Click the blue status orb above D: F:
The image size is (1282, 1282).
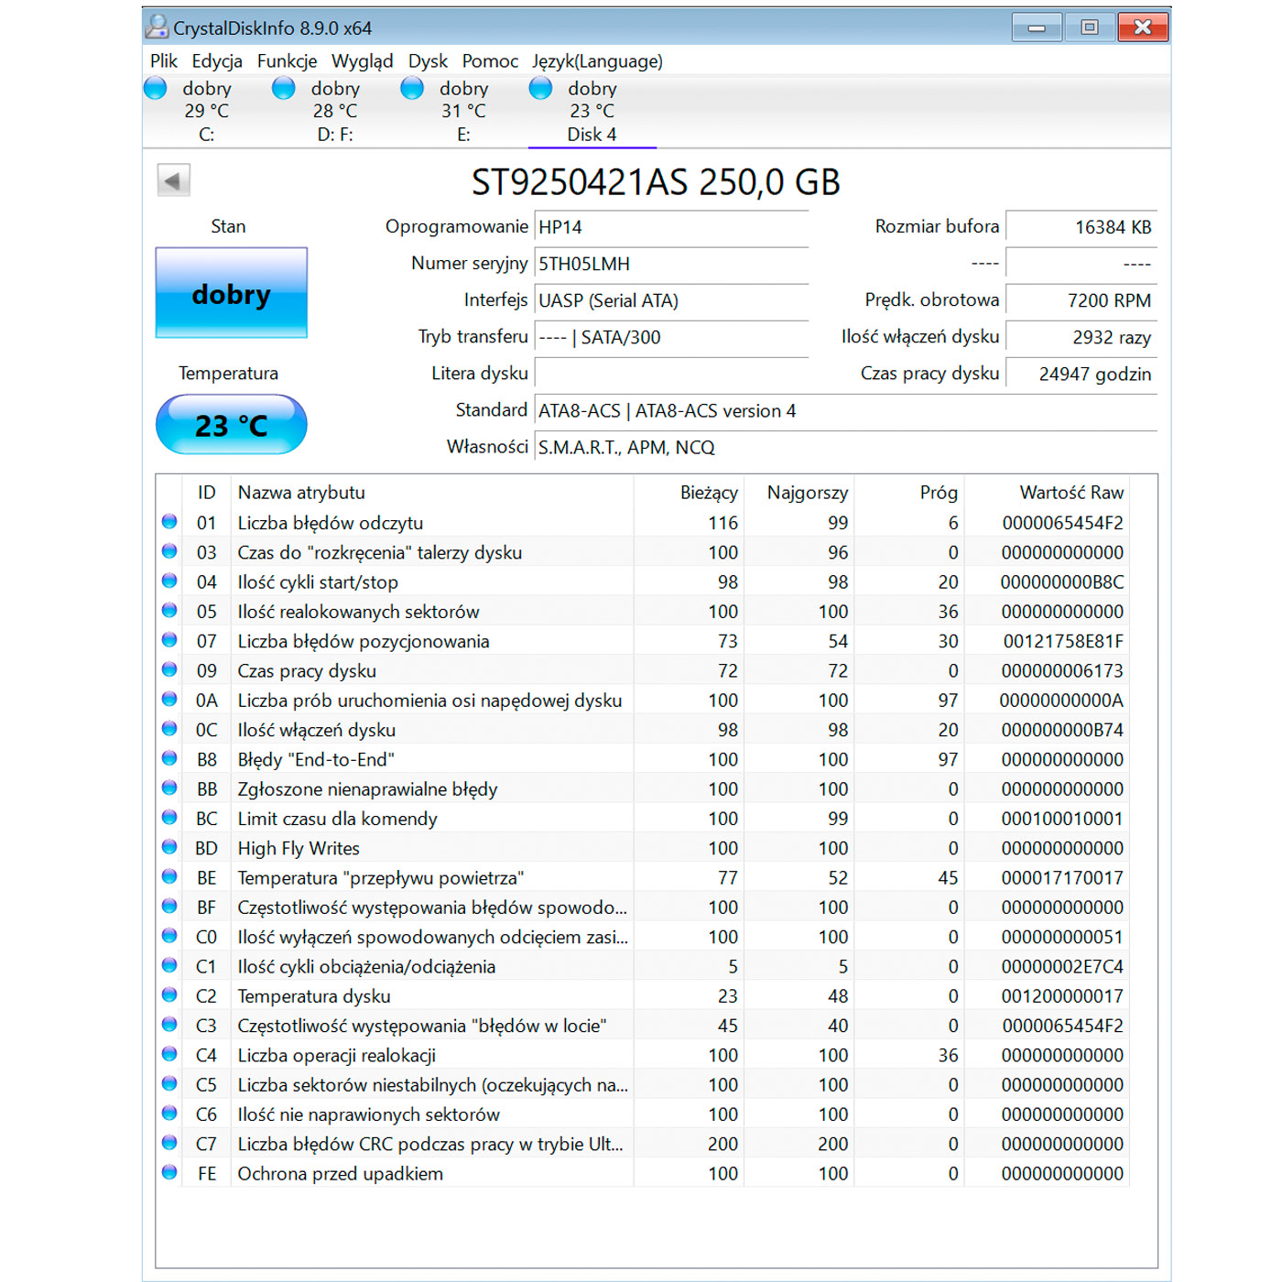(284, 88)
